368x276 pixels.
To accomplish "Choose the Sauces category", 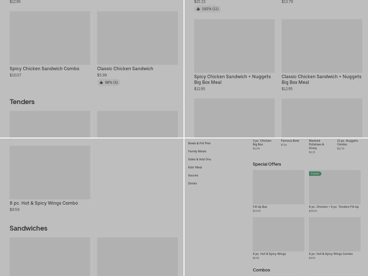I will pyautogui.click(x=193, y=175).
